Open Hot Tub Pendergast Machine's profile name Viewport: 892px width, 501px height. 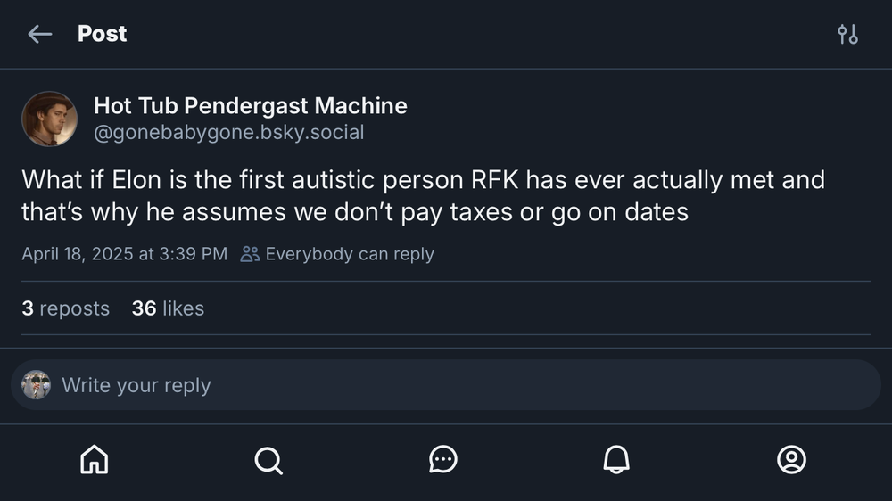250,106
